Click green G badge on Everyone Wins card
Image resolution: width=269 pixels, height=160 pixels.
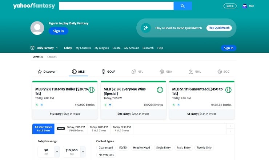pos(105,105)
